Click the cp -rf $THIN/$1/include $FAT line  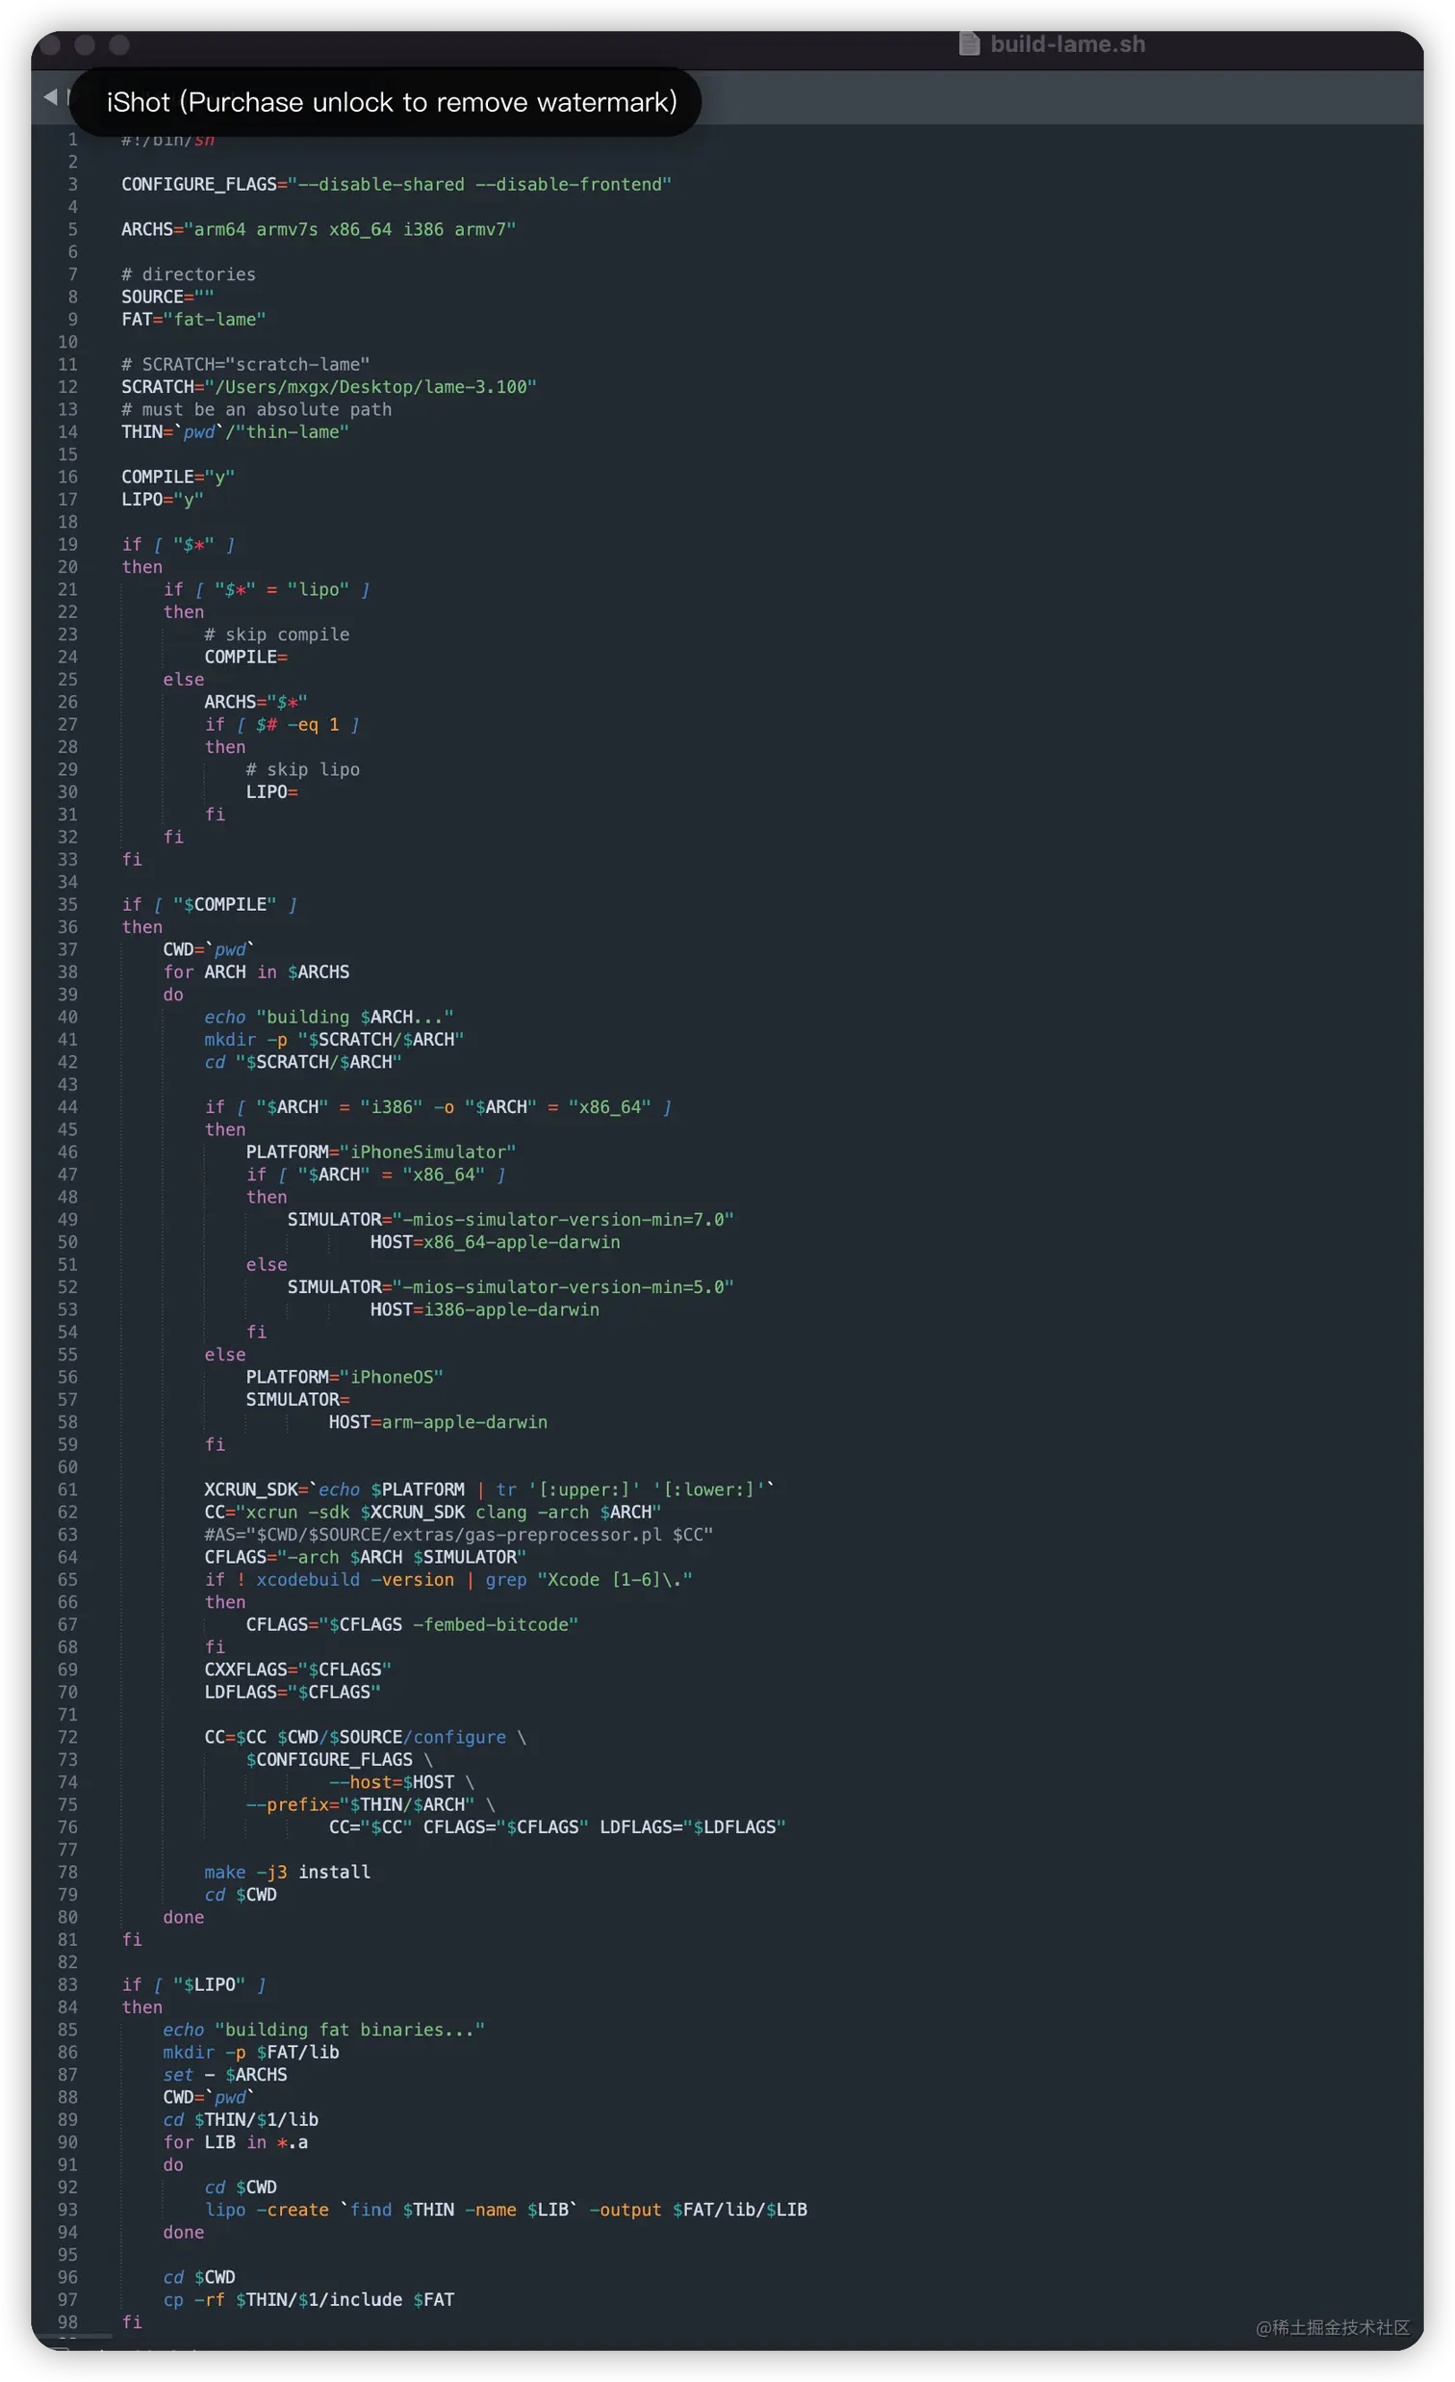click(309, 2299)
